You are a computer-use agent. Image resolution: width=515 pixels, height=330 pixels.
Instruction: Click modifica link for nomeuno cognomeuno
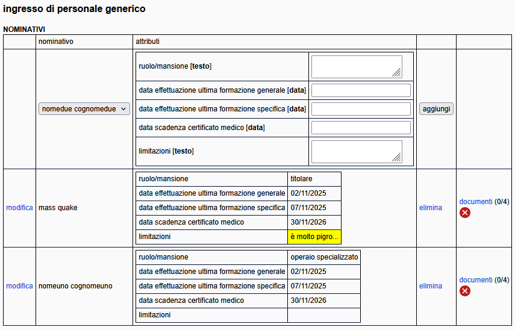tap(19, 286)
